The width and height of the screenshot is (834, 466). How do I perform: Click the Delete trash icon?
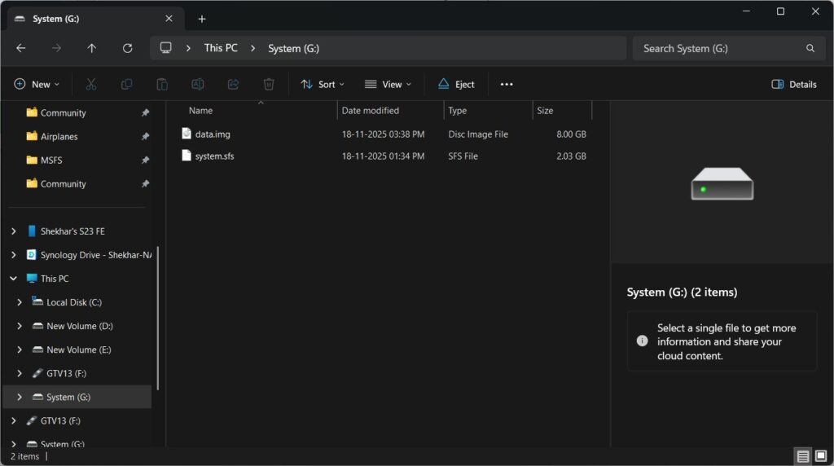tap(269, 84)
